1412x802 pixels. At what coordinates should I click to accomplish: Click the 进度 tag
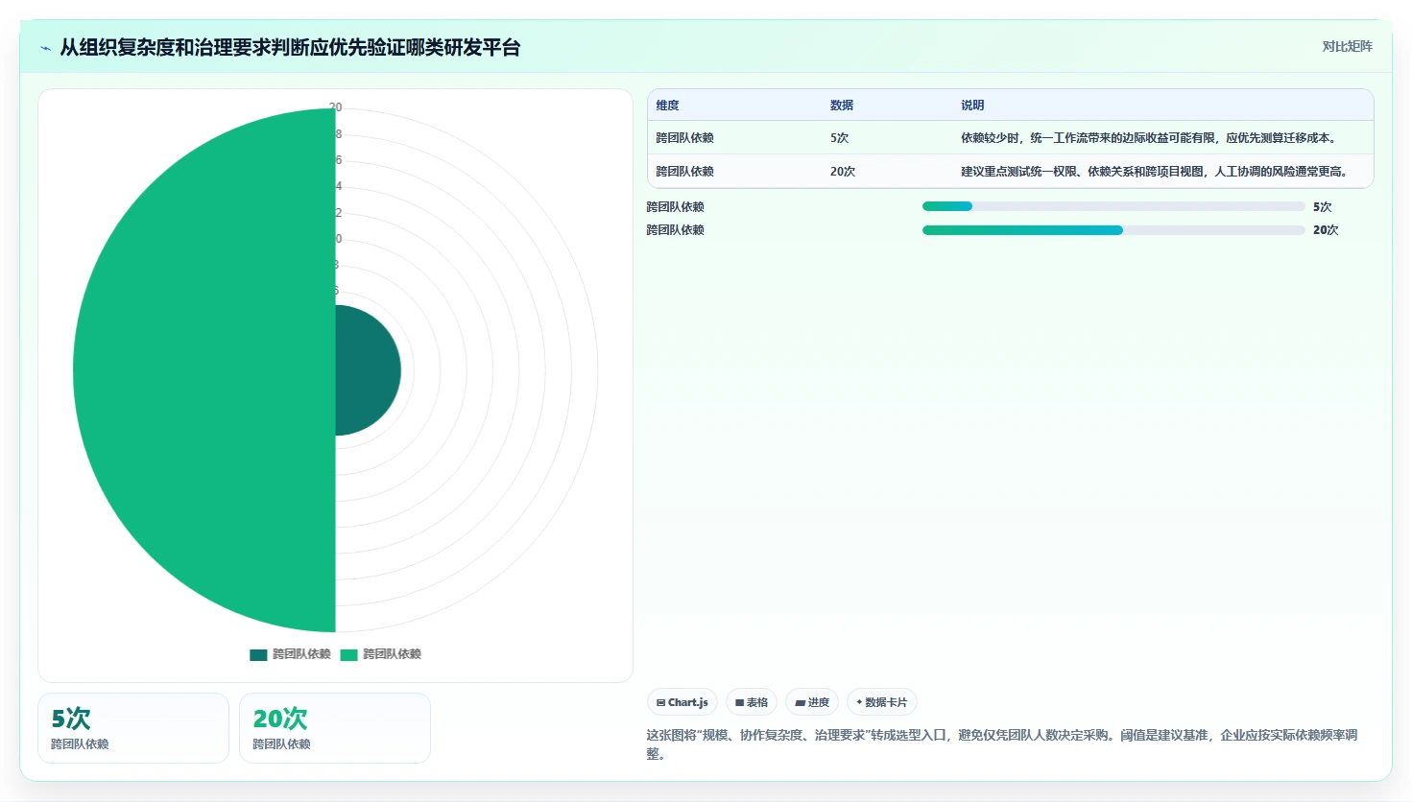point(812,702)
